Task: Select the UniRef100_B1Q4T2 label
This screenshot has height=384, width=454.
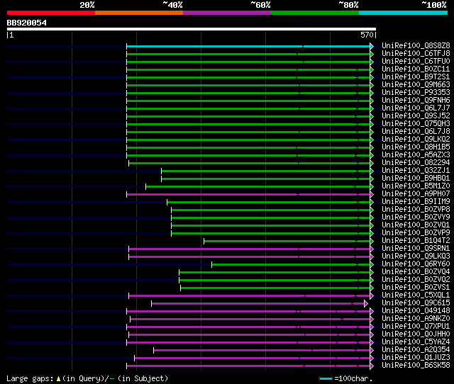Action: tap(416, 241)
